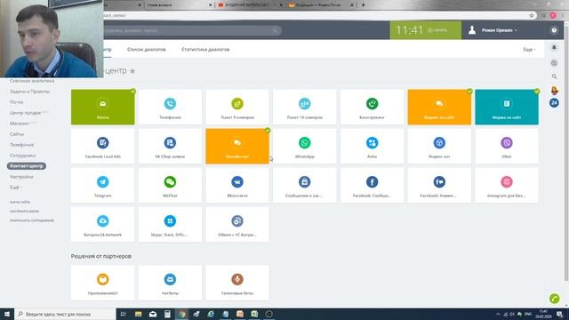Image resolution: width=569 pixels, height=320 pixels.
Task: Click the Пригласить сотрудников link
Action: point(32,220)
